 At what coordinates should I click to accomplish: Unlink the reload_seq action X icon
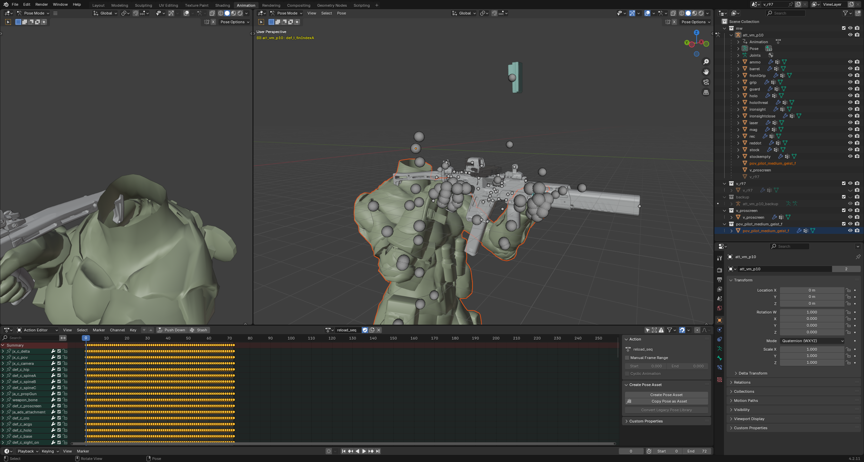379,330
